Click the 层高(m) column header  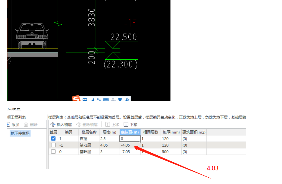point(109,132)
